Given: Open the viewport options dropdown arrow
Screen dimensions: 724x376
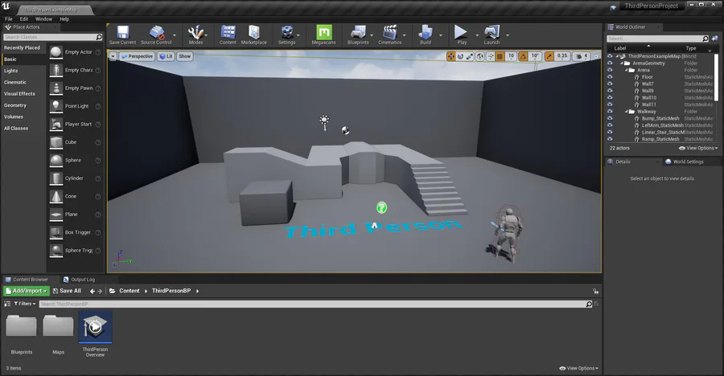Looking at the screenshot, I should coord(113,56).
